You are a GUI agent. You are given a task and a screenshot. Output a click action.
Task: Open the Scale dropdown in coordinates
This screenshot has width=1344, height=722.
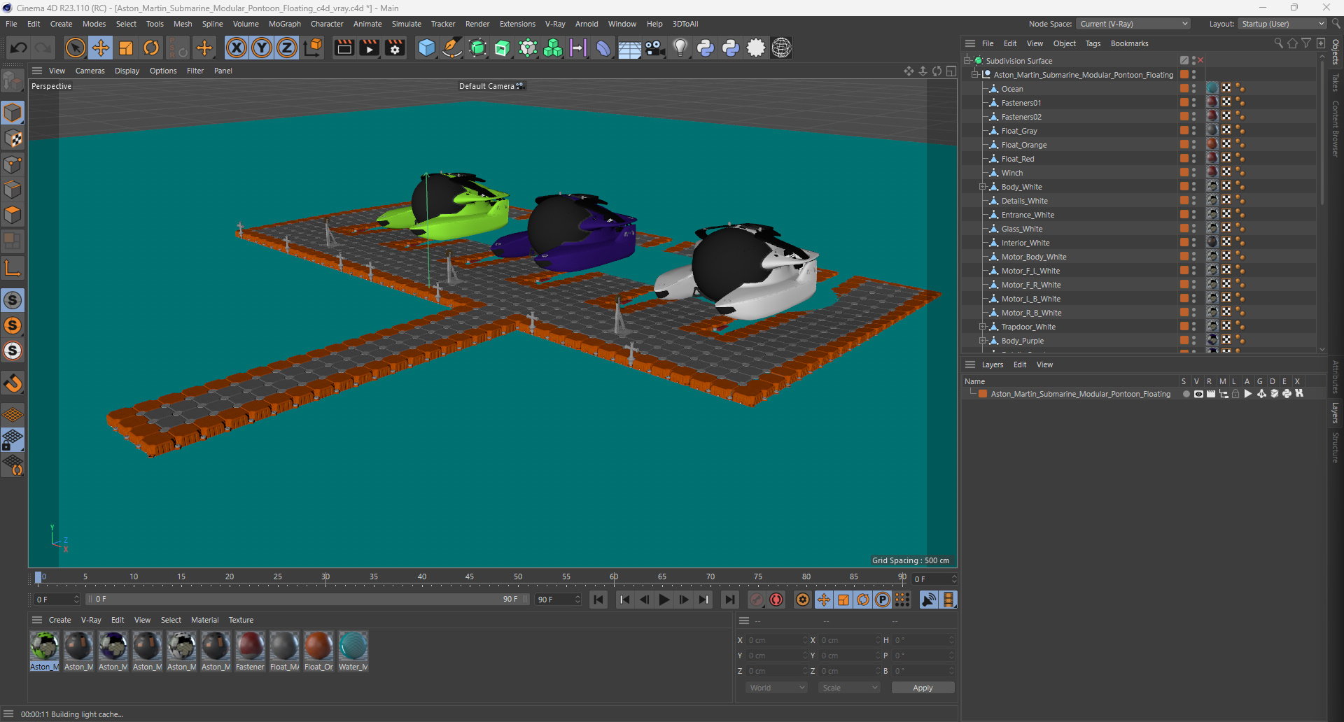point(849,688)
